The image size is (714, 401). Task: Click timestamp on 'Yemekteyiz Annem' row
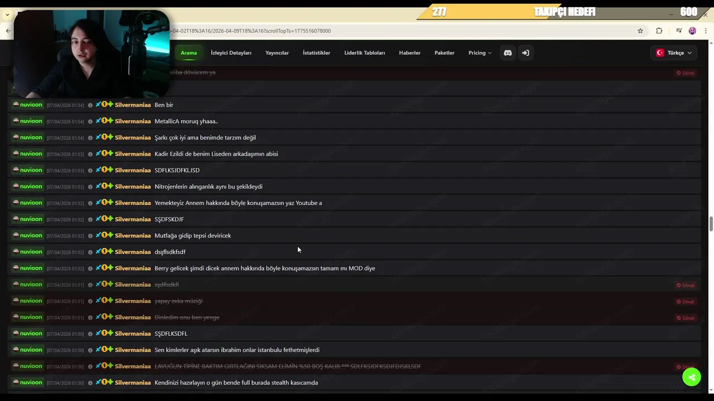click(x=65, y=203)
